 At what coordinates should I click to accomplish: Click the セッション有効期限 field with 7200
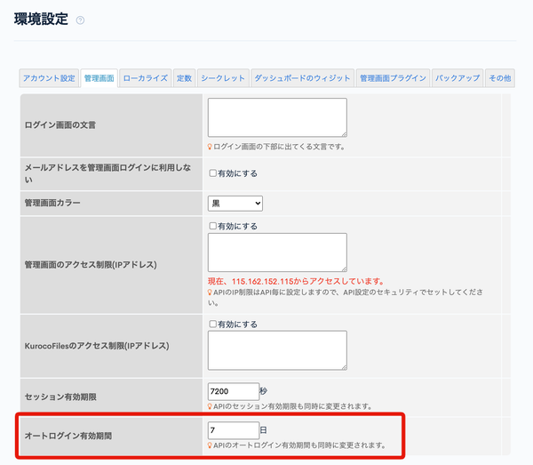(234, 391)
